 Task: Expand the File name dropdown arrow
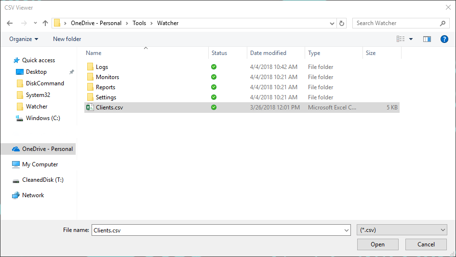tap(347, 230)
